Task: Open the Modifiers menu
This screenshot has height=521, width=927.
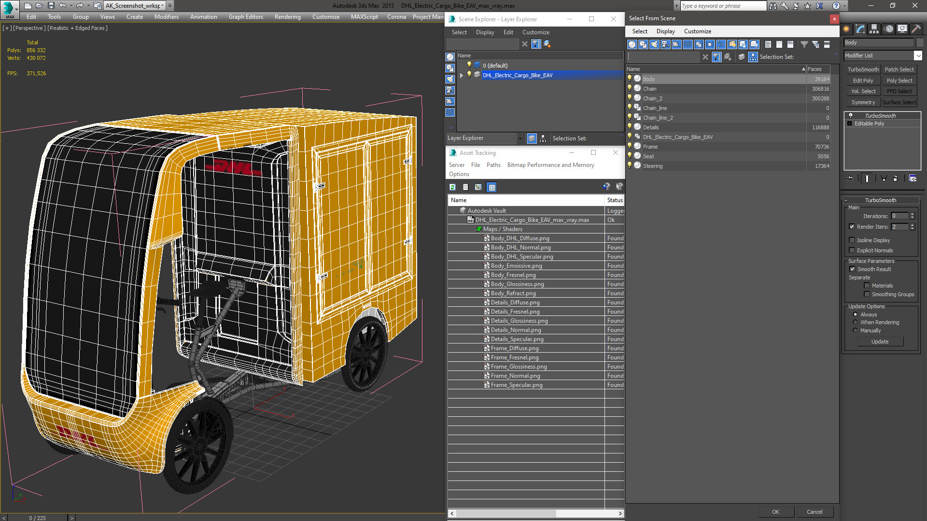Action: tap(166, 17)
